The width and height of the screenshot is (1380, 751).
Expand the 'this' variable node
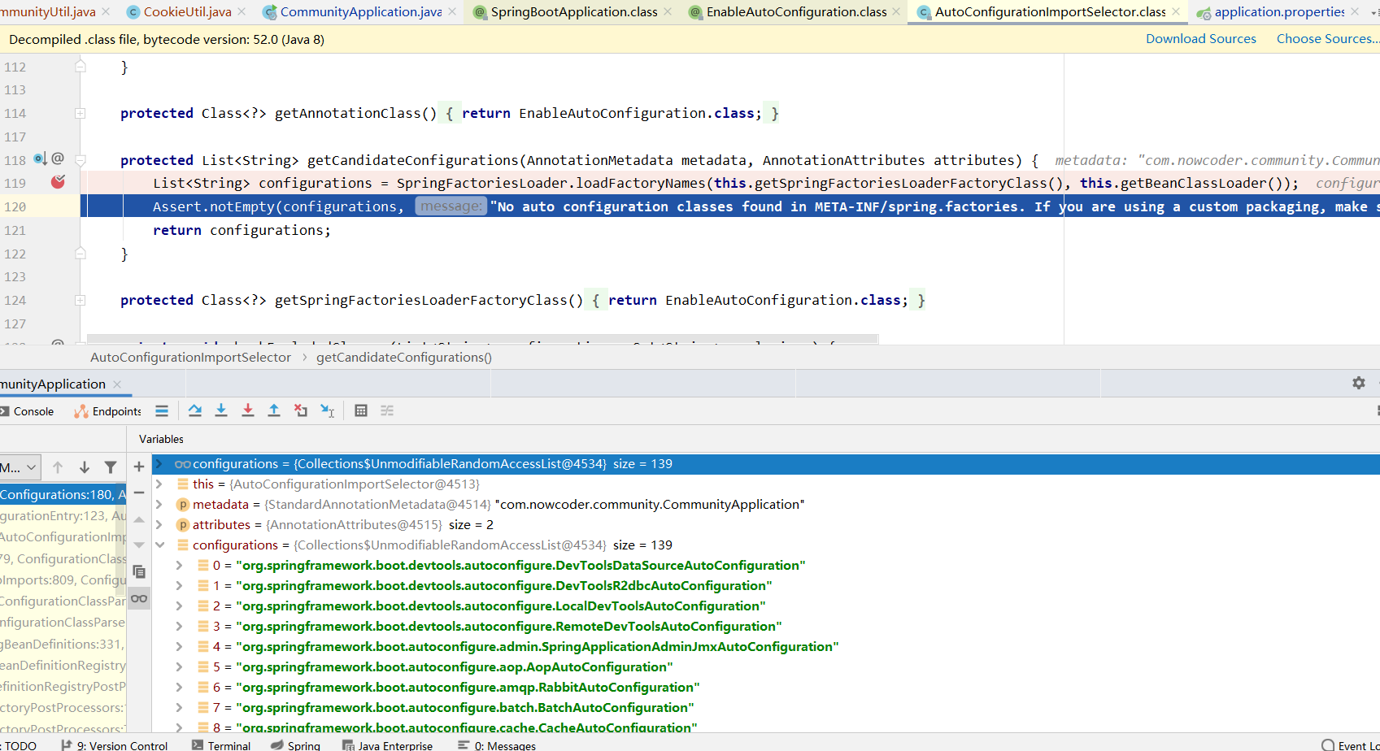pyautogui.click(x=160, y=484)
